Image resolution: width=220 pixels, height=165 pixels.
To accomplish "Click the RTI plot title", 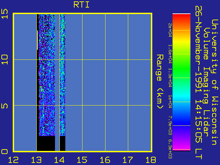I will [81, 5].
